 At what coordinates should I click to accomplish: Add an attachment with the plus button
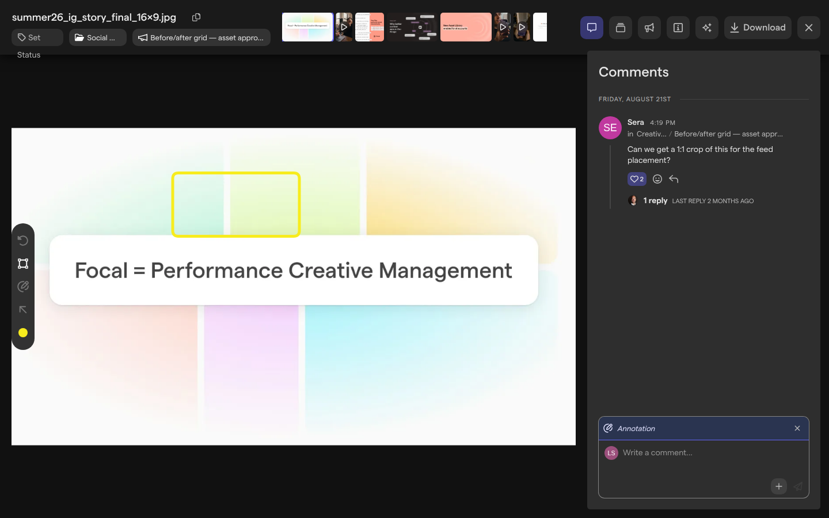point(779,486)
